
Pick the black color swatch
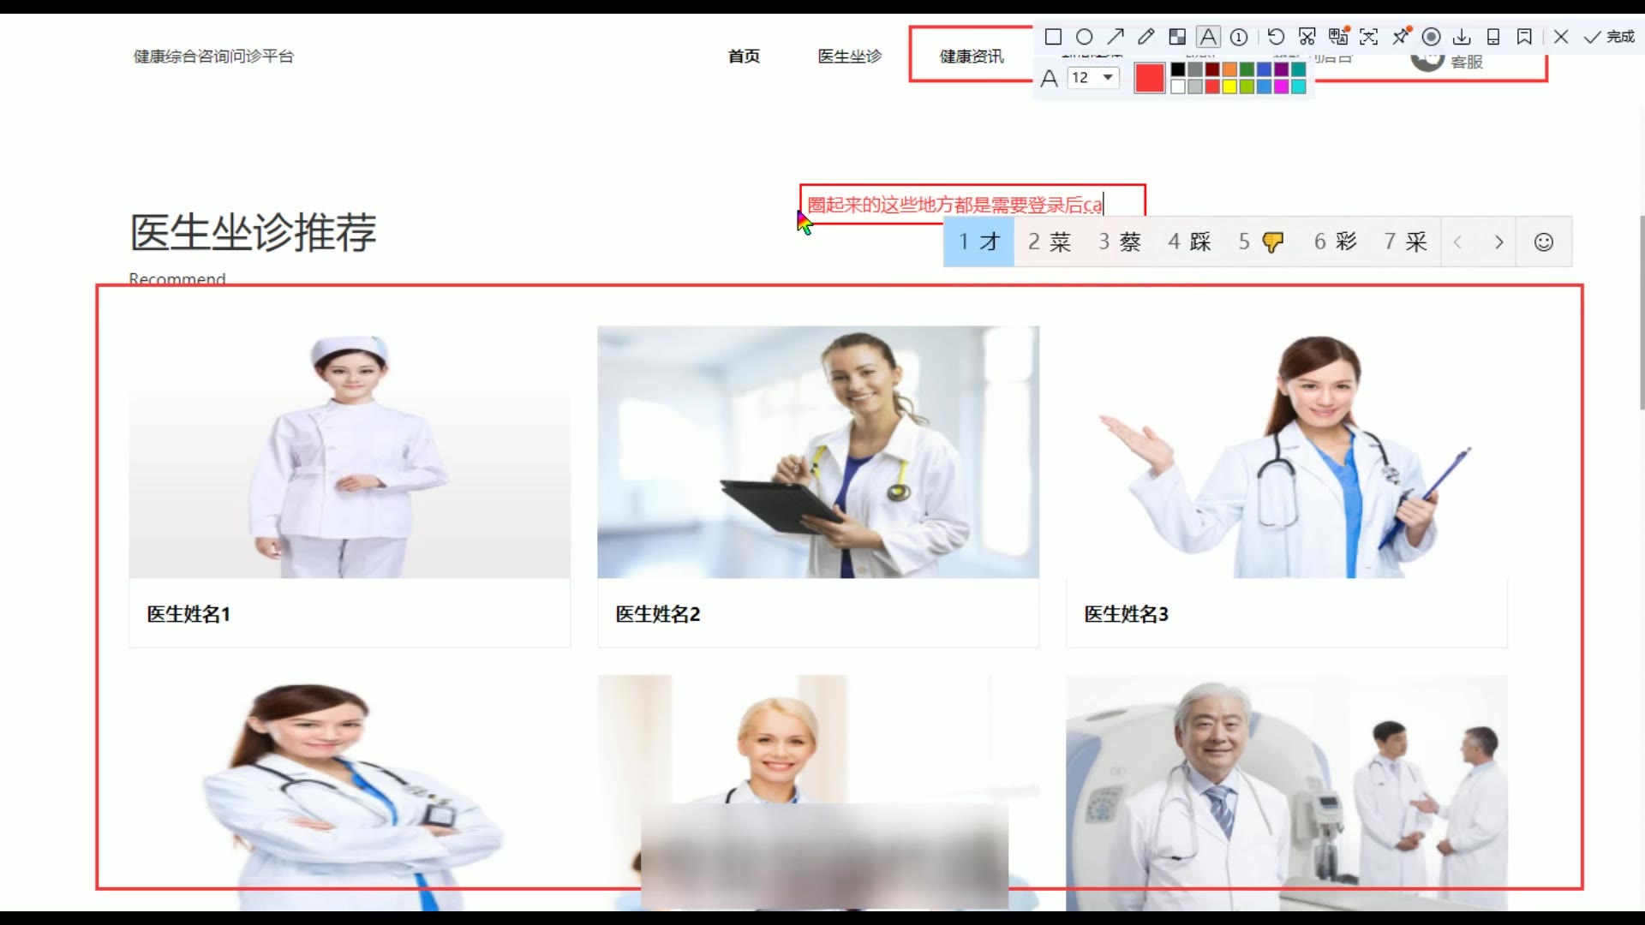pyautogui.click(x=1178, y=69)
